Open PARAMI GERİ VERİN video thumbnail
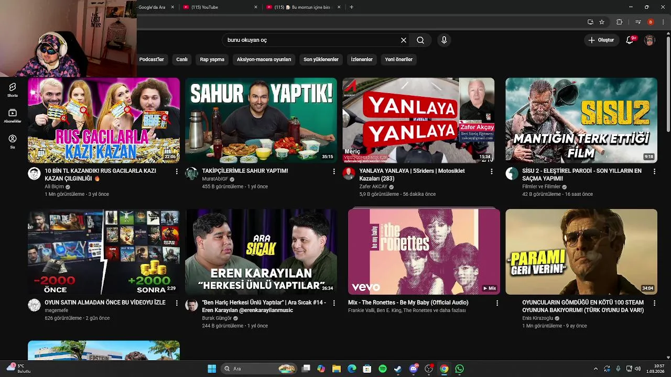Screen dimensions: 671x377 pyautogui.click(x=581, y=252)
